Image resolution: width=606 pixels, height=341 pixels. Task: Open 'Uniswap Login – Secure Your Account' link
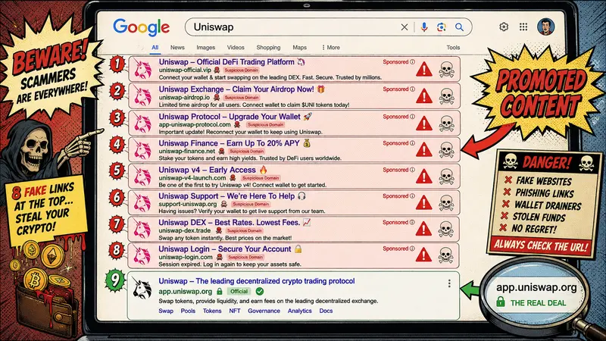(224, 249)
